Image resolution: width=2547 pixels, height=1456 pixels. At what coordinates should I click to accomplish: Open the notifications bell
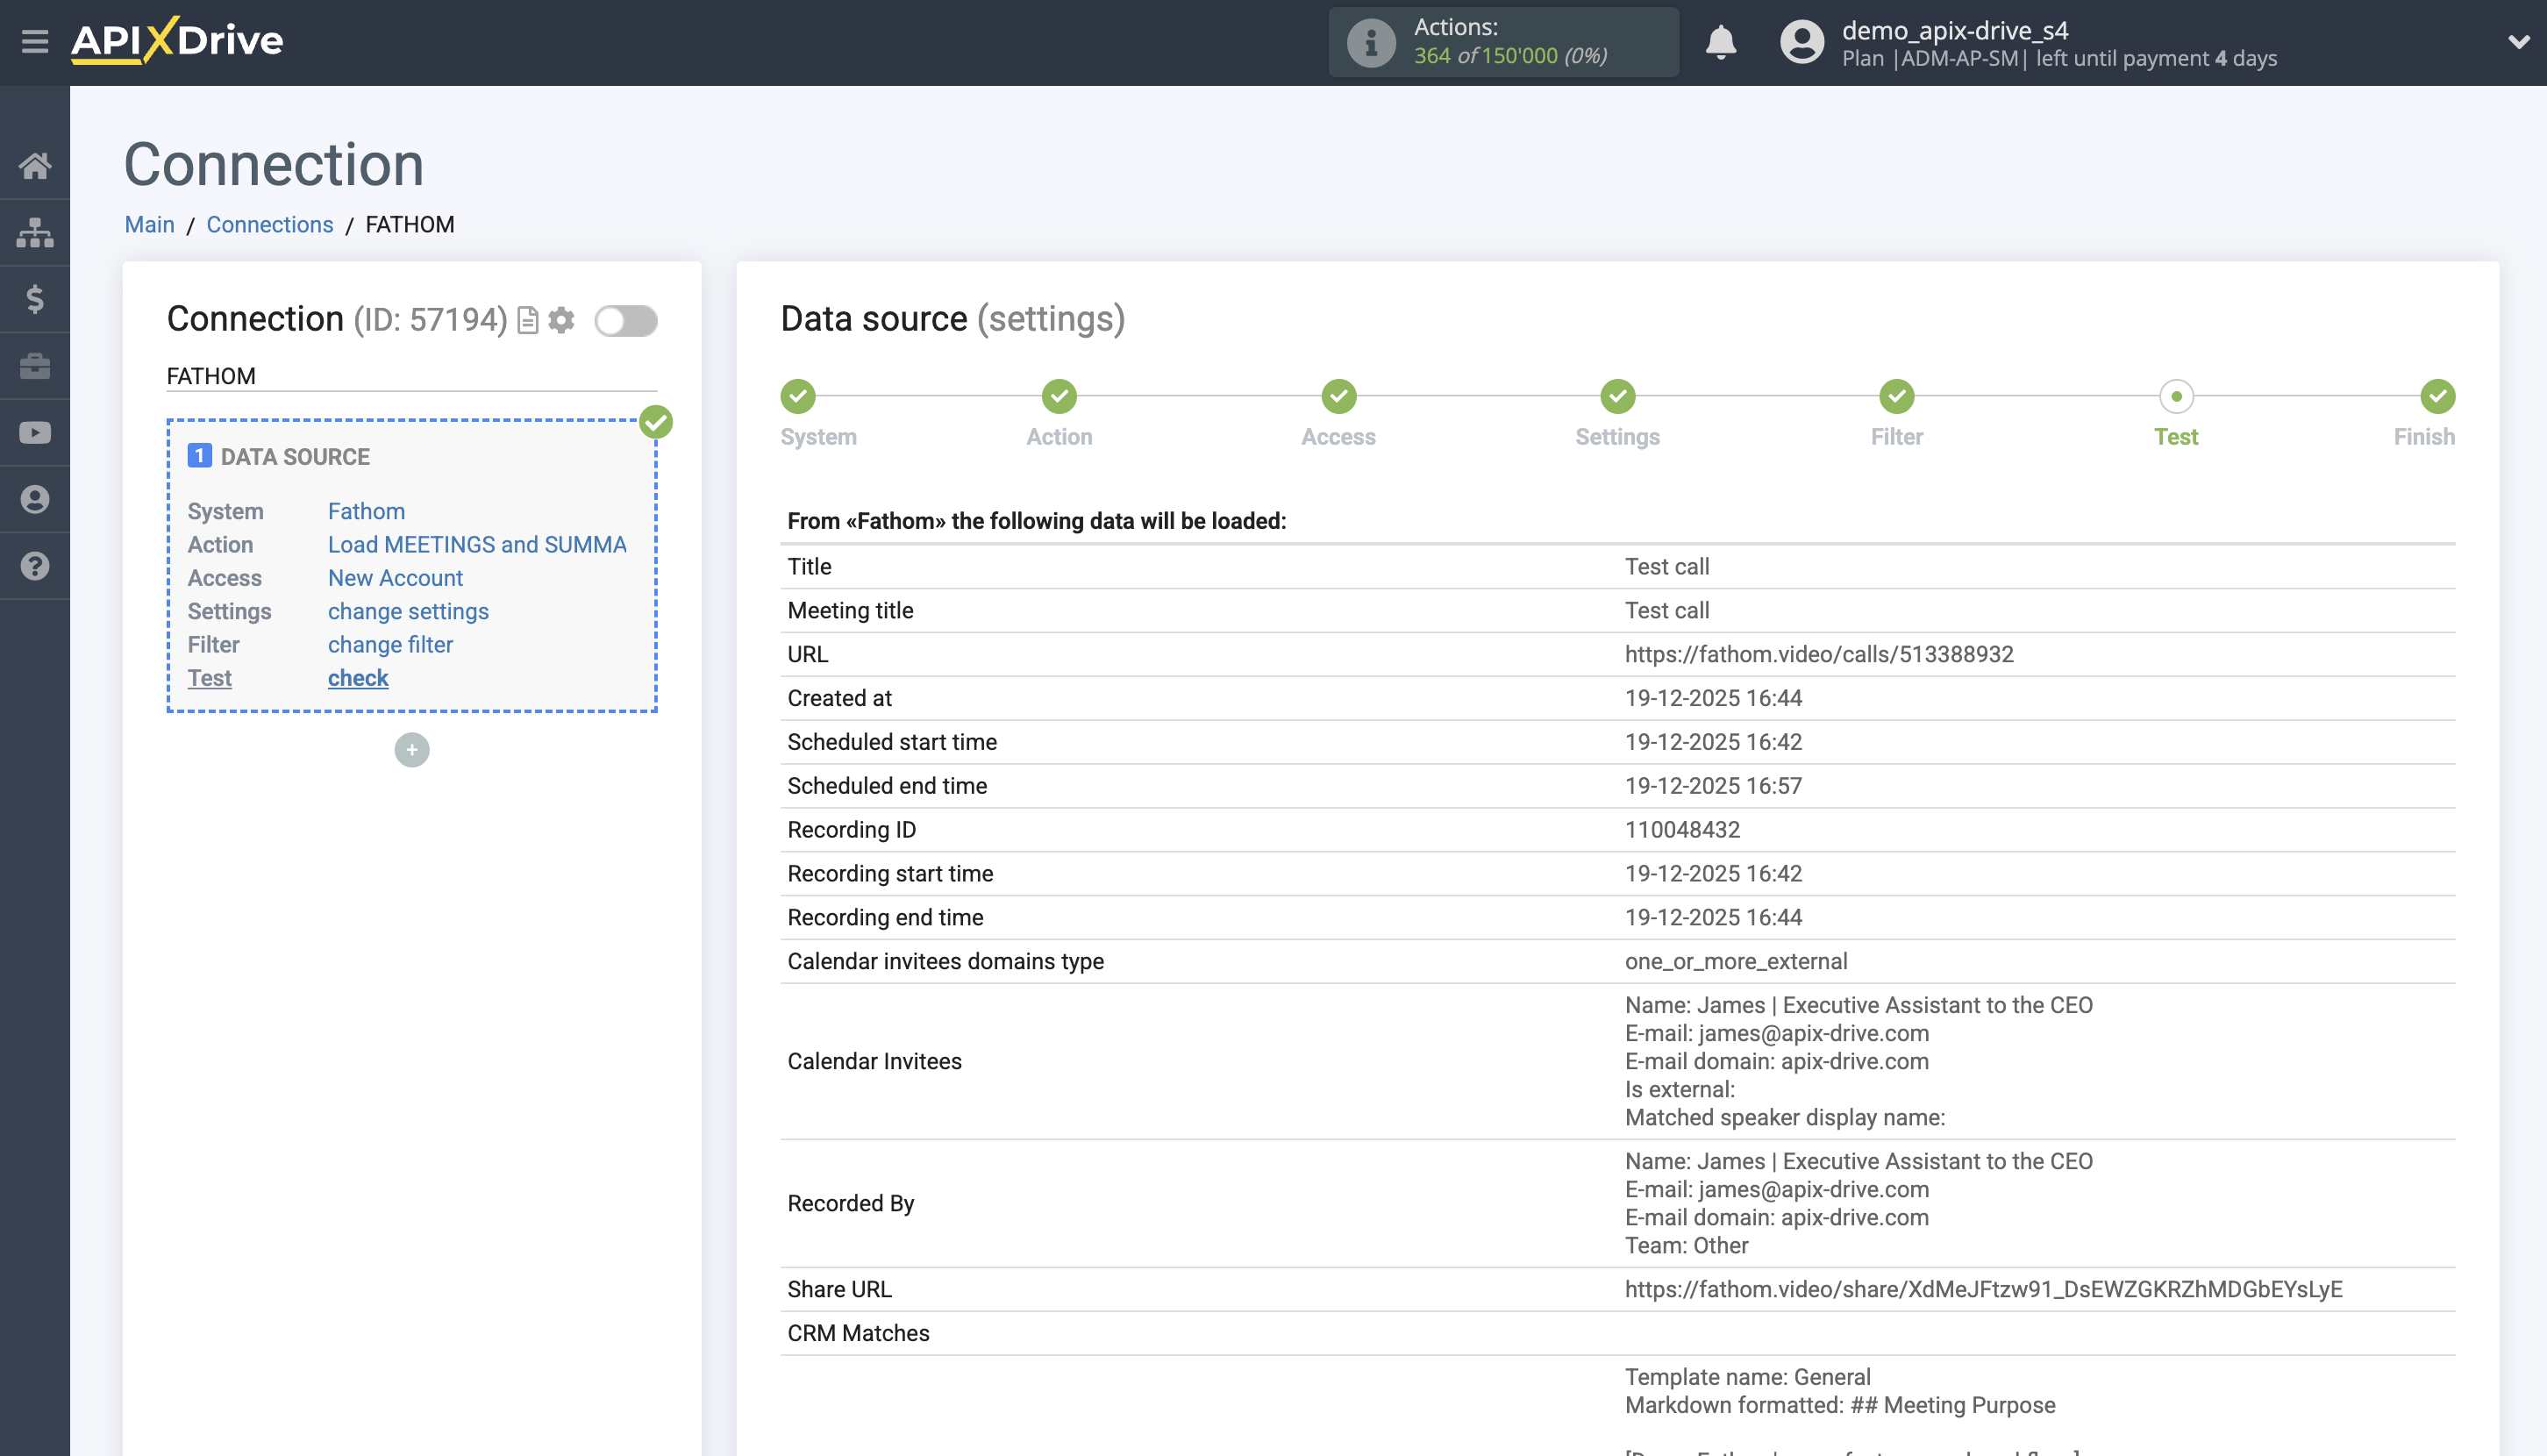[x=1720, y=44]
